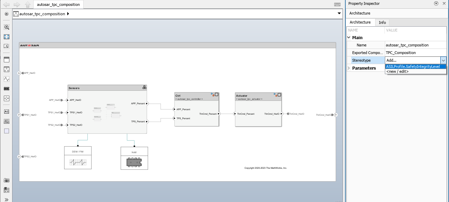The width and height of the screenshot is (449, 202).
Task: Click the < autosar_tpc_actuator > reference text
Action: click(249, 99)
